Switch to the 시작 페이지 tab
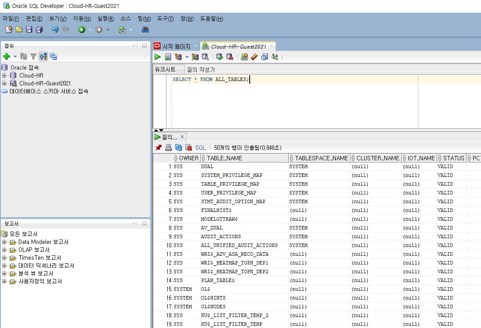 pyautogui.click(x=176, y=46)
